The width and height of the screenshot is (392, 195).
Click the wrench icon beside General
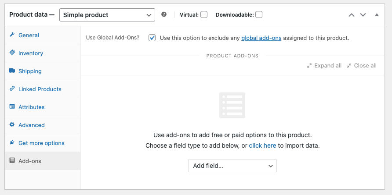(x=12, y=35)
